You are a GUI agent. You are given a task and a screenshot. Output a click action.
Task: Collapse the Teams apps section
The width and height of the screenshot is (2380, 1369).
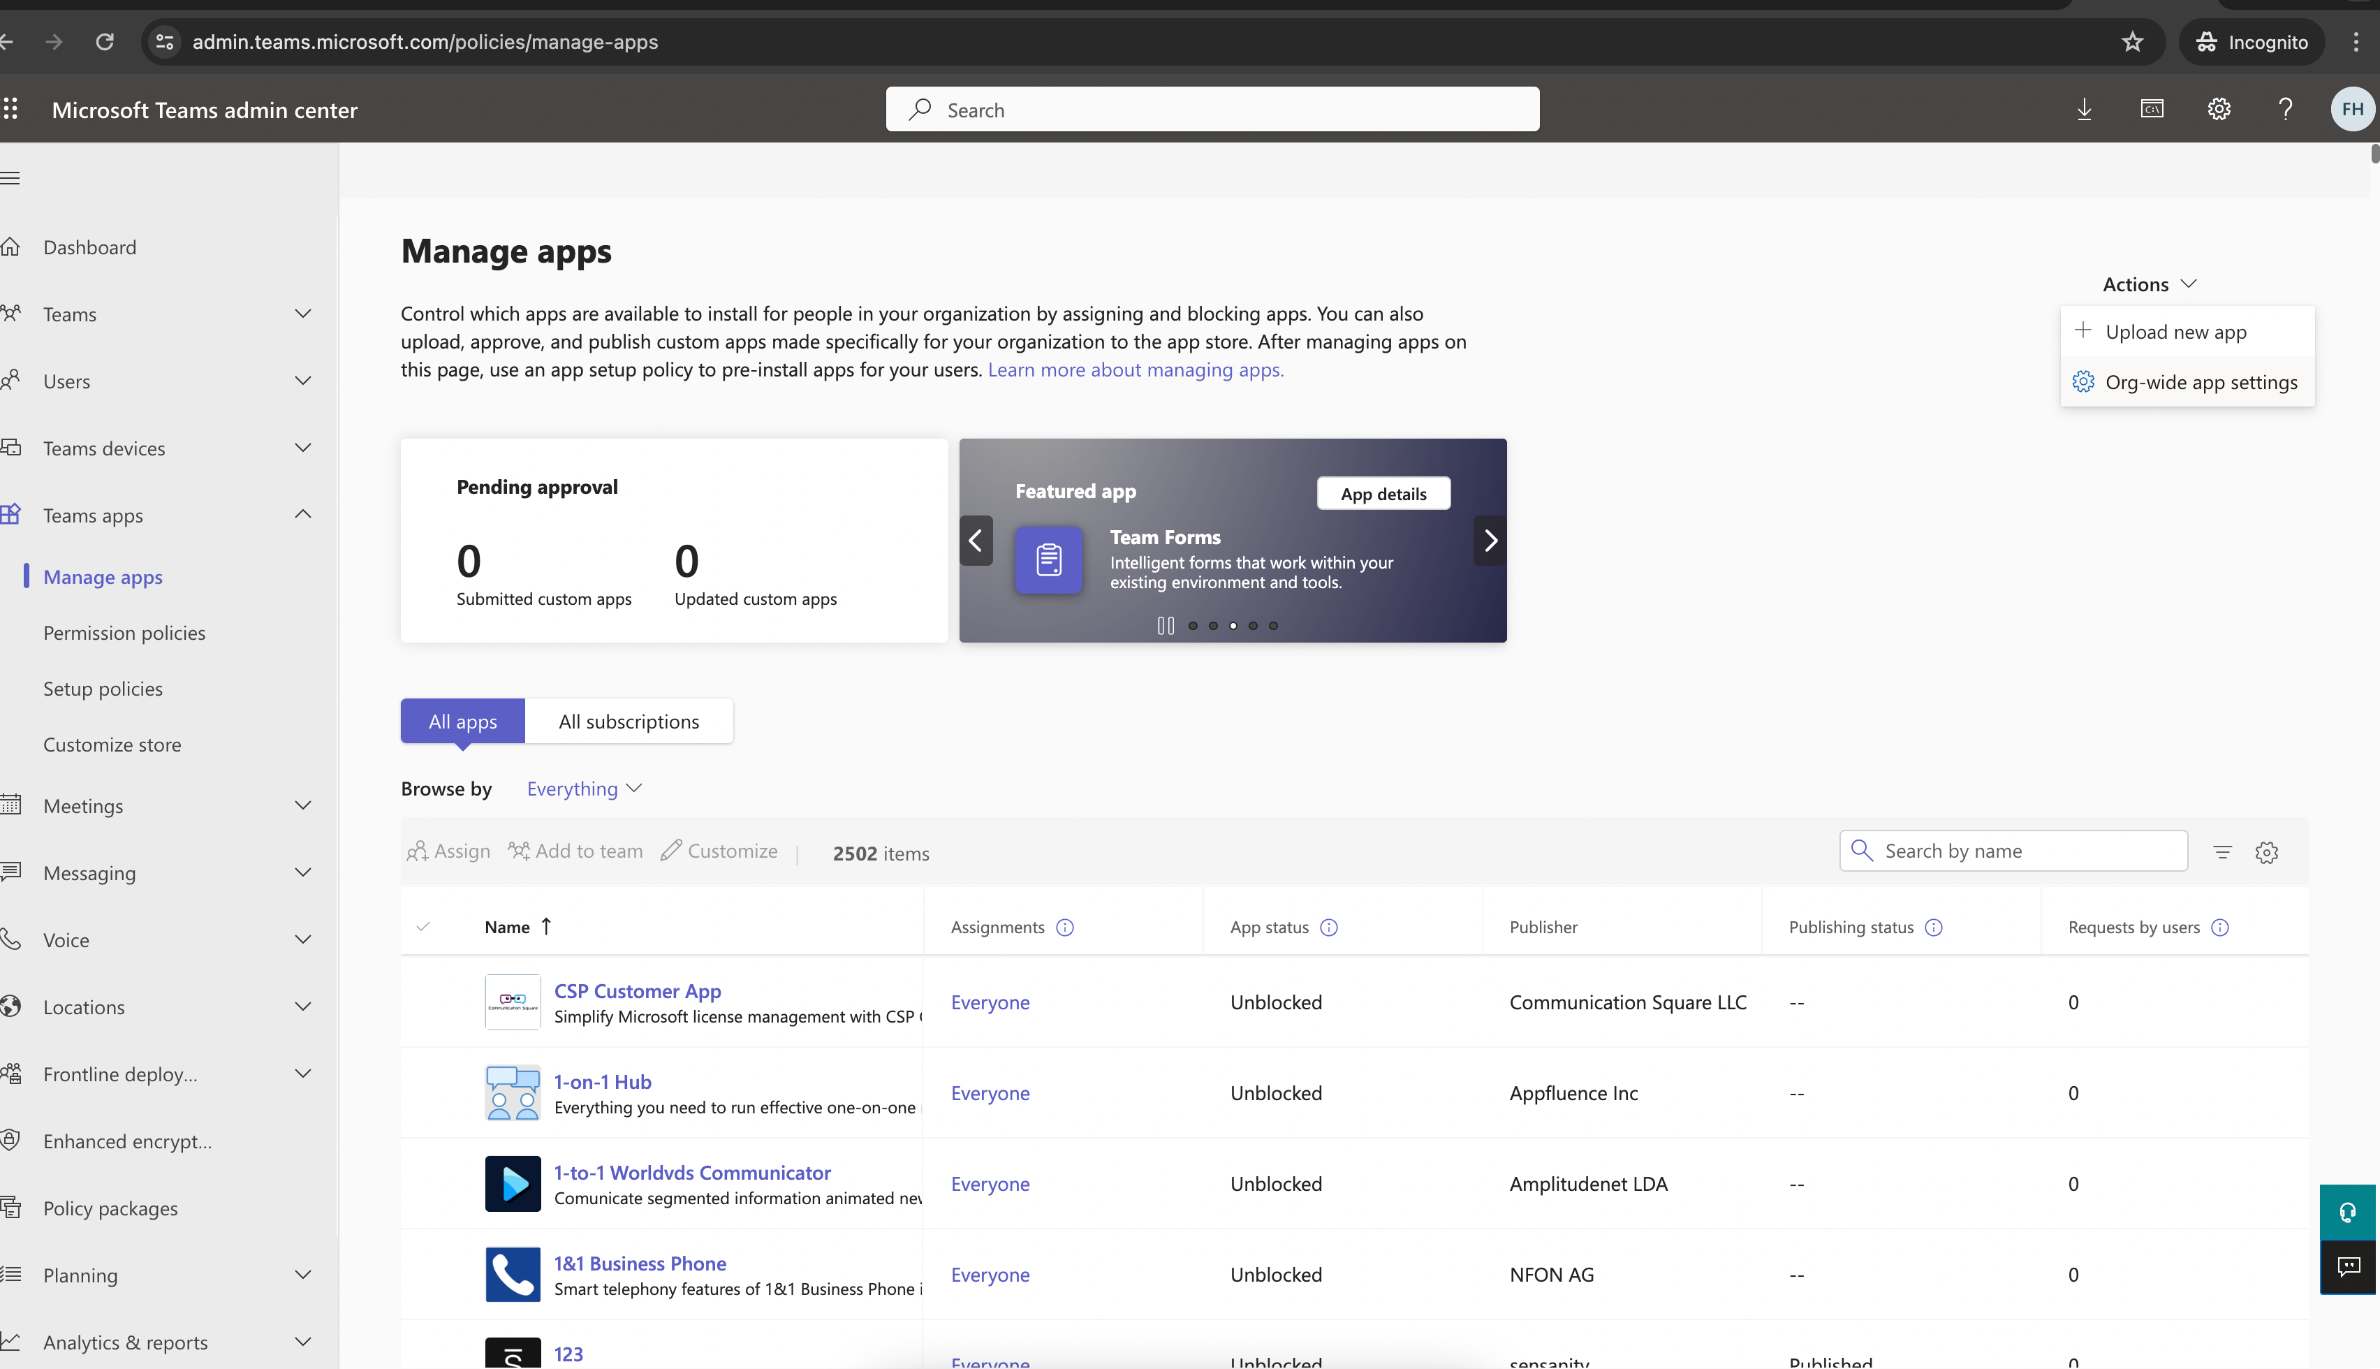pyautogui.click(x=302, y=514)
